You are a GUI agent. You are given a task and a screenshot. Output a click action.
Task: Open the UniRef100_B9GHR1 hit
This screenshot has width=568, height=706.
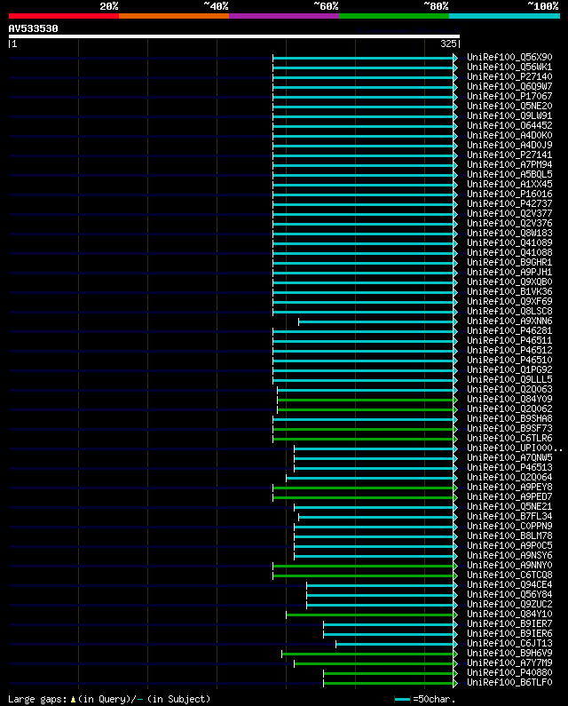click(509, 263)
